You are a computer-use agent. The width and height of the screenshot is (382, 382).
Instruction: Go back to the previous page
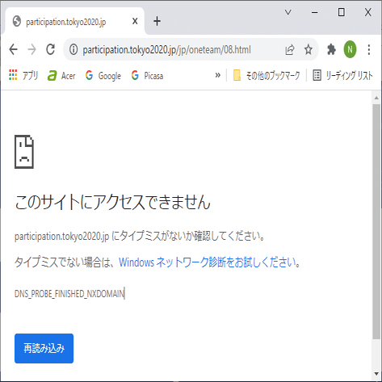tap(13, 49)
